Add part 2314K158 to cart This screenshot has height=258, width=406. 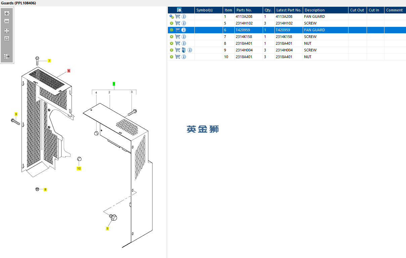pos(178,37)
